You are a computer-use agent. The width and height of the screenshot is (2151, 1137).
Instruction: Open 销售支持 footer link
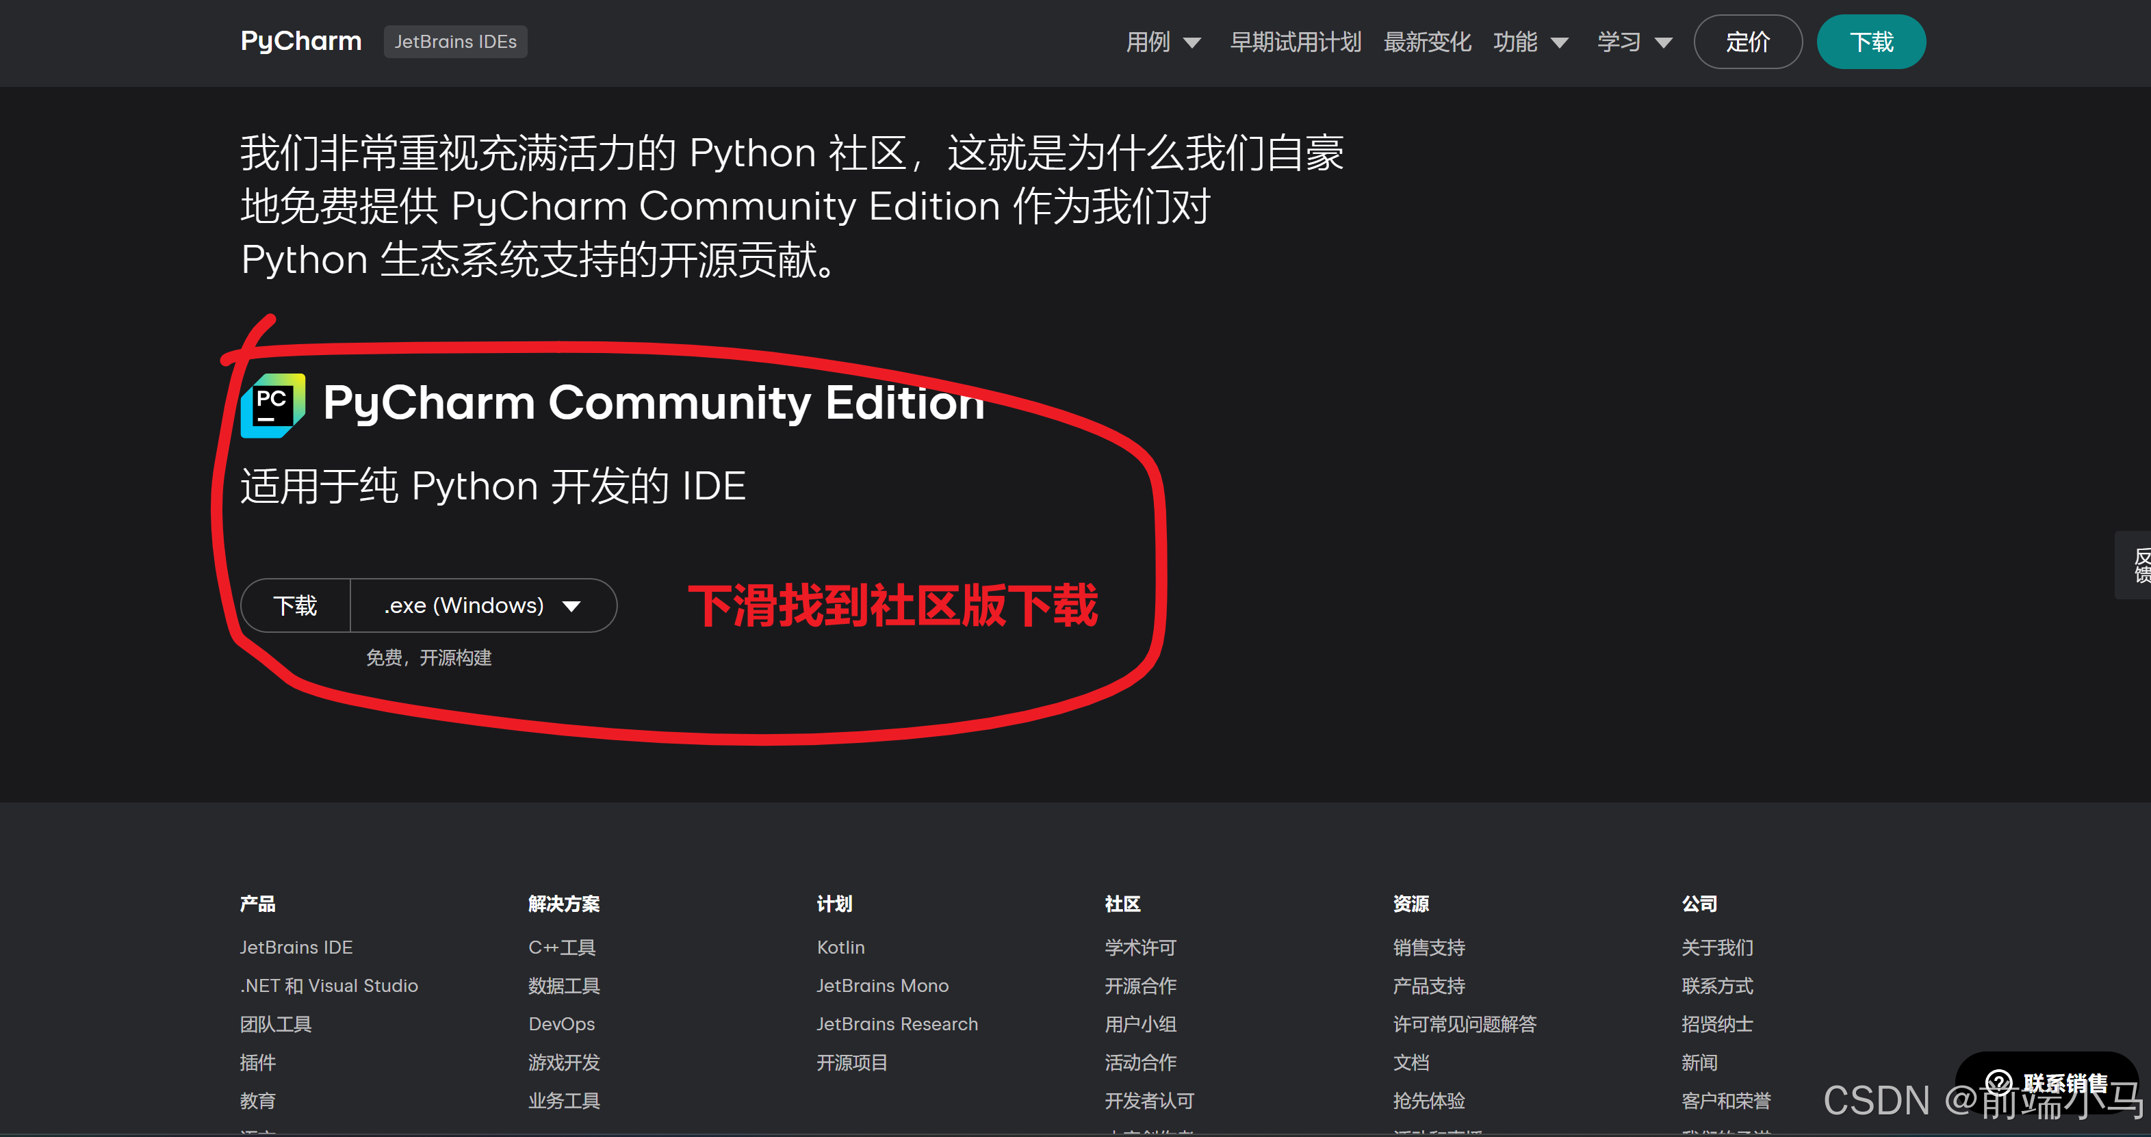(1430, 947)
